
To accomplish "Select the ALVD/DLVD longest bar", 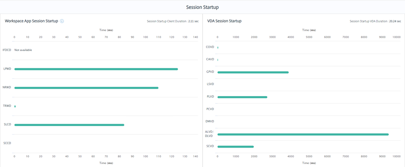I will [303, 135].
